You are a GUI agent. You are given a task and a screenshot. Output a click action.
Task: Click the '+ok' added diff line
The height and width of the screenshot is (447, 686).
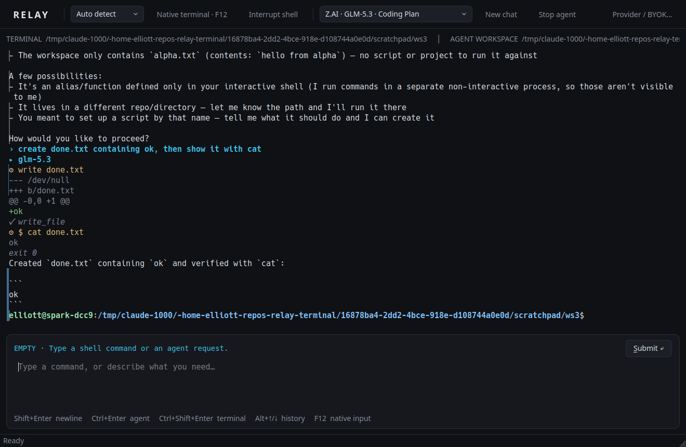(16, 212)
